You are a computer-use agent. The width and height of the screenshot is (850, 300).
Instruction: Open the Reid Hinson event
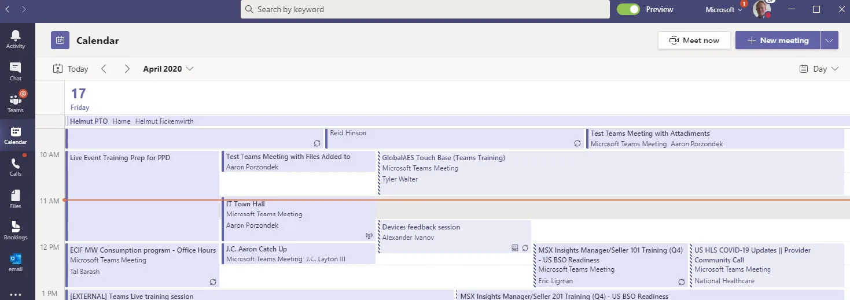[x=454, y=138]
